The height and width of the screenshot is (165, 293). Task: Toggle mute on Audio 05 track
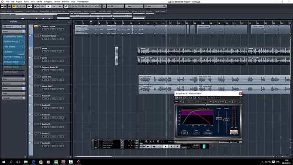pos(36,96)
